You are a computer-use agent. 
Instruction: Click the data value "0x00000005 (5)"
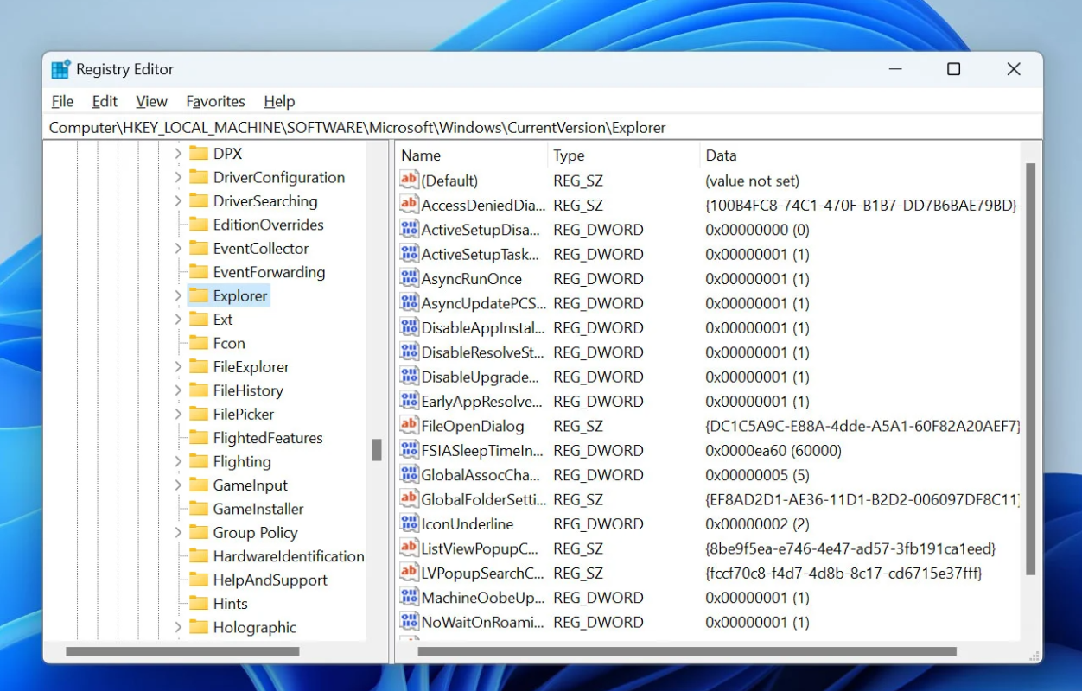click(x=757, y=474)
